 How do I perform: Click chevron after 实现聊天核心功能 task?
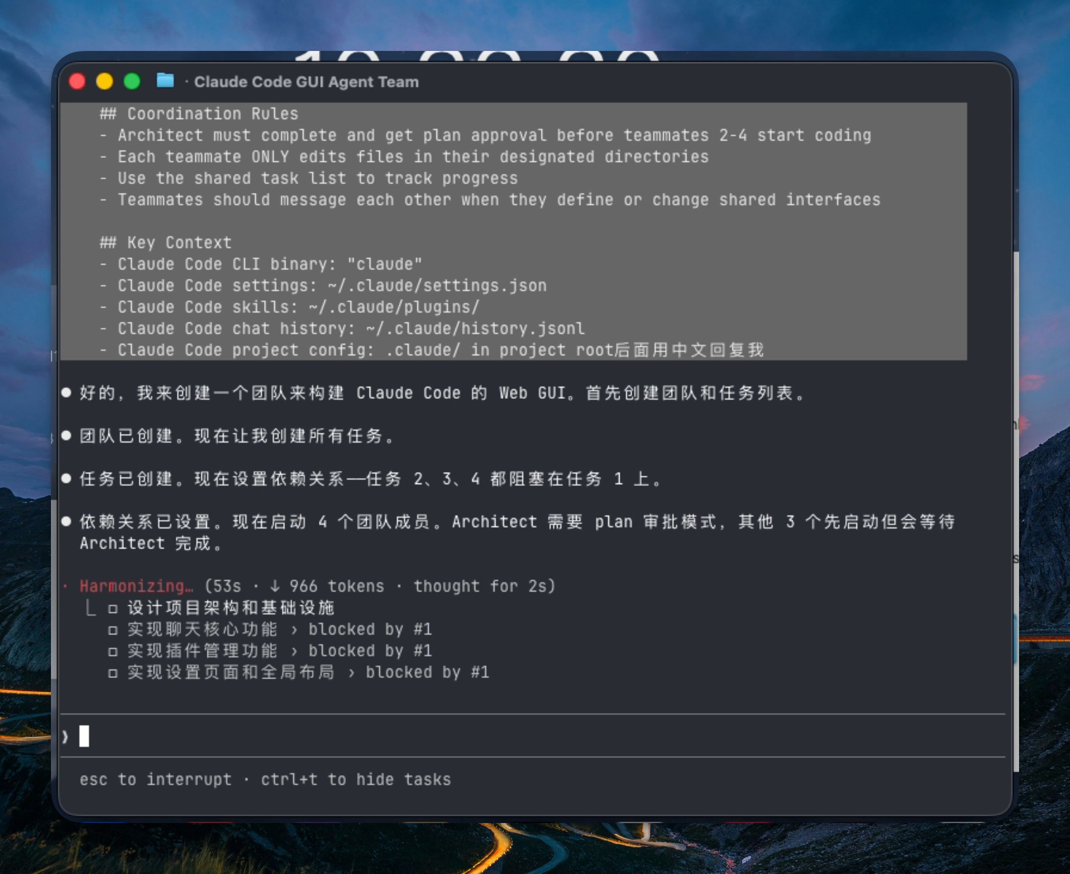coord(294,630)
